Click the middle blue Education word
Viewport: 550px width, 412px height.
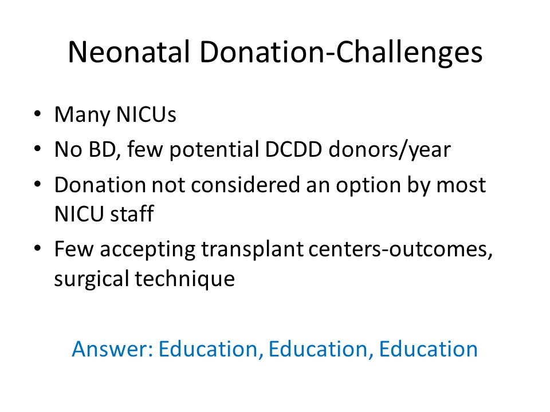coord(321,349)
